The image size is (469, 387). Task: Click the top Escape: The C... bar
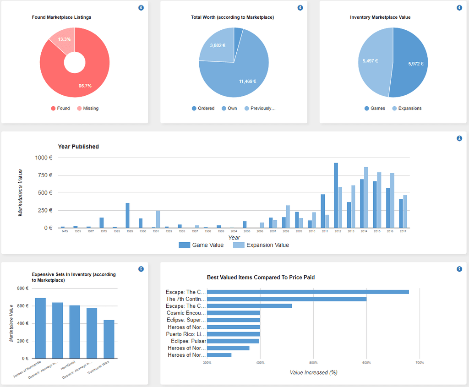[x=308, y=292]
